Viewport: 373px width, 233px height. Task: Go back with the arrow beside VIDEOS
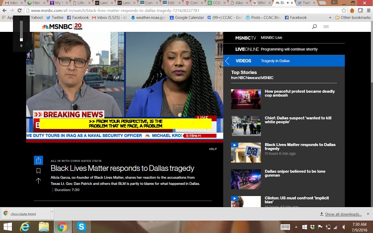(228, 61)
